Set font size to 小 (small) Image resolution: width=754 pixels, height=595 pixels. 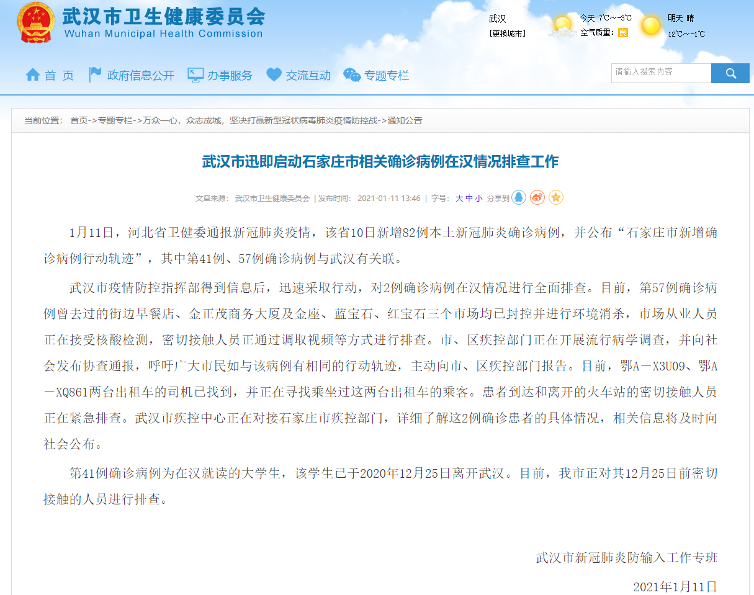[x=478, y=199]
